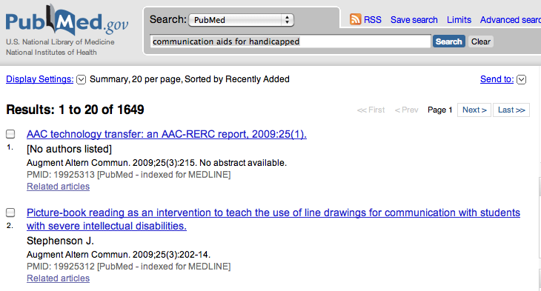541x291 pixels.
Task: Open the PubMed.gov logo homepage
Action: pyautogui.click(x=67, y=22)
